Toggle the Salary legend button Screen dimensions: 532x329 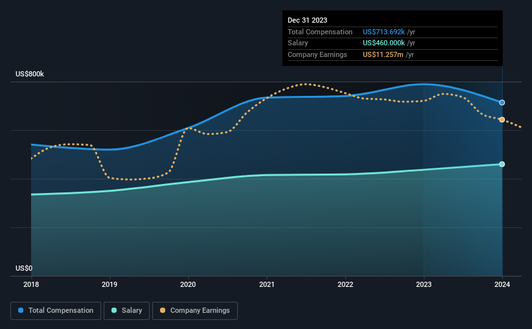point(126,311)
